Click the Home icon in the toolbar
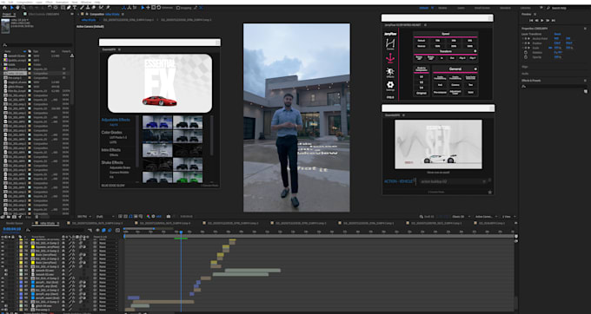The image size is (591, 314). (4, 8)
